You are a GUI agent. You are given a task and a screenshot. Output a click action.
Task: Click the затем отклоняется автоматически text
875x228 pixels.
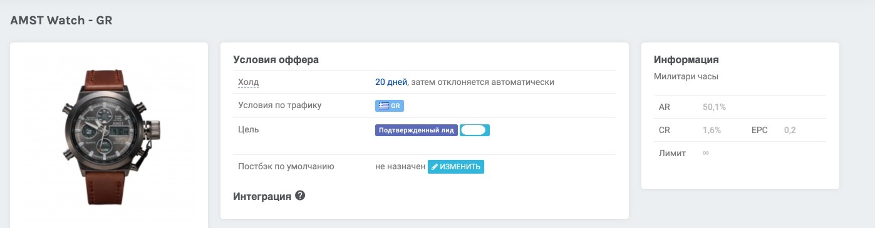point(483,82)
